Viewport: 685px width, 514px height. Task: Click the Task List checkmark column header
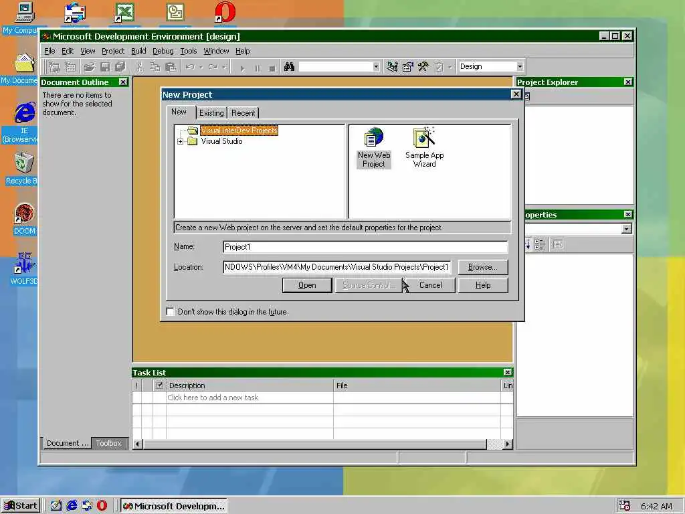point(159,385)
